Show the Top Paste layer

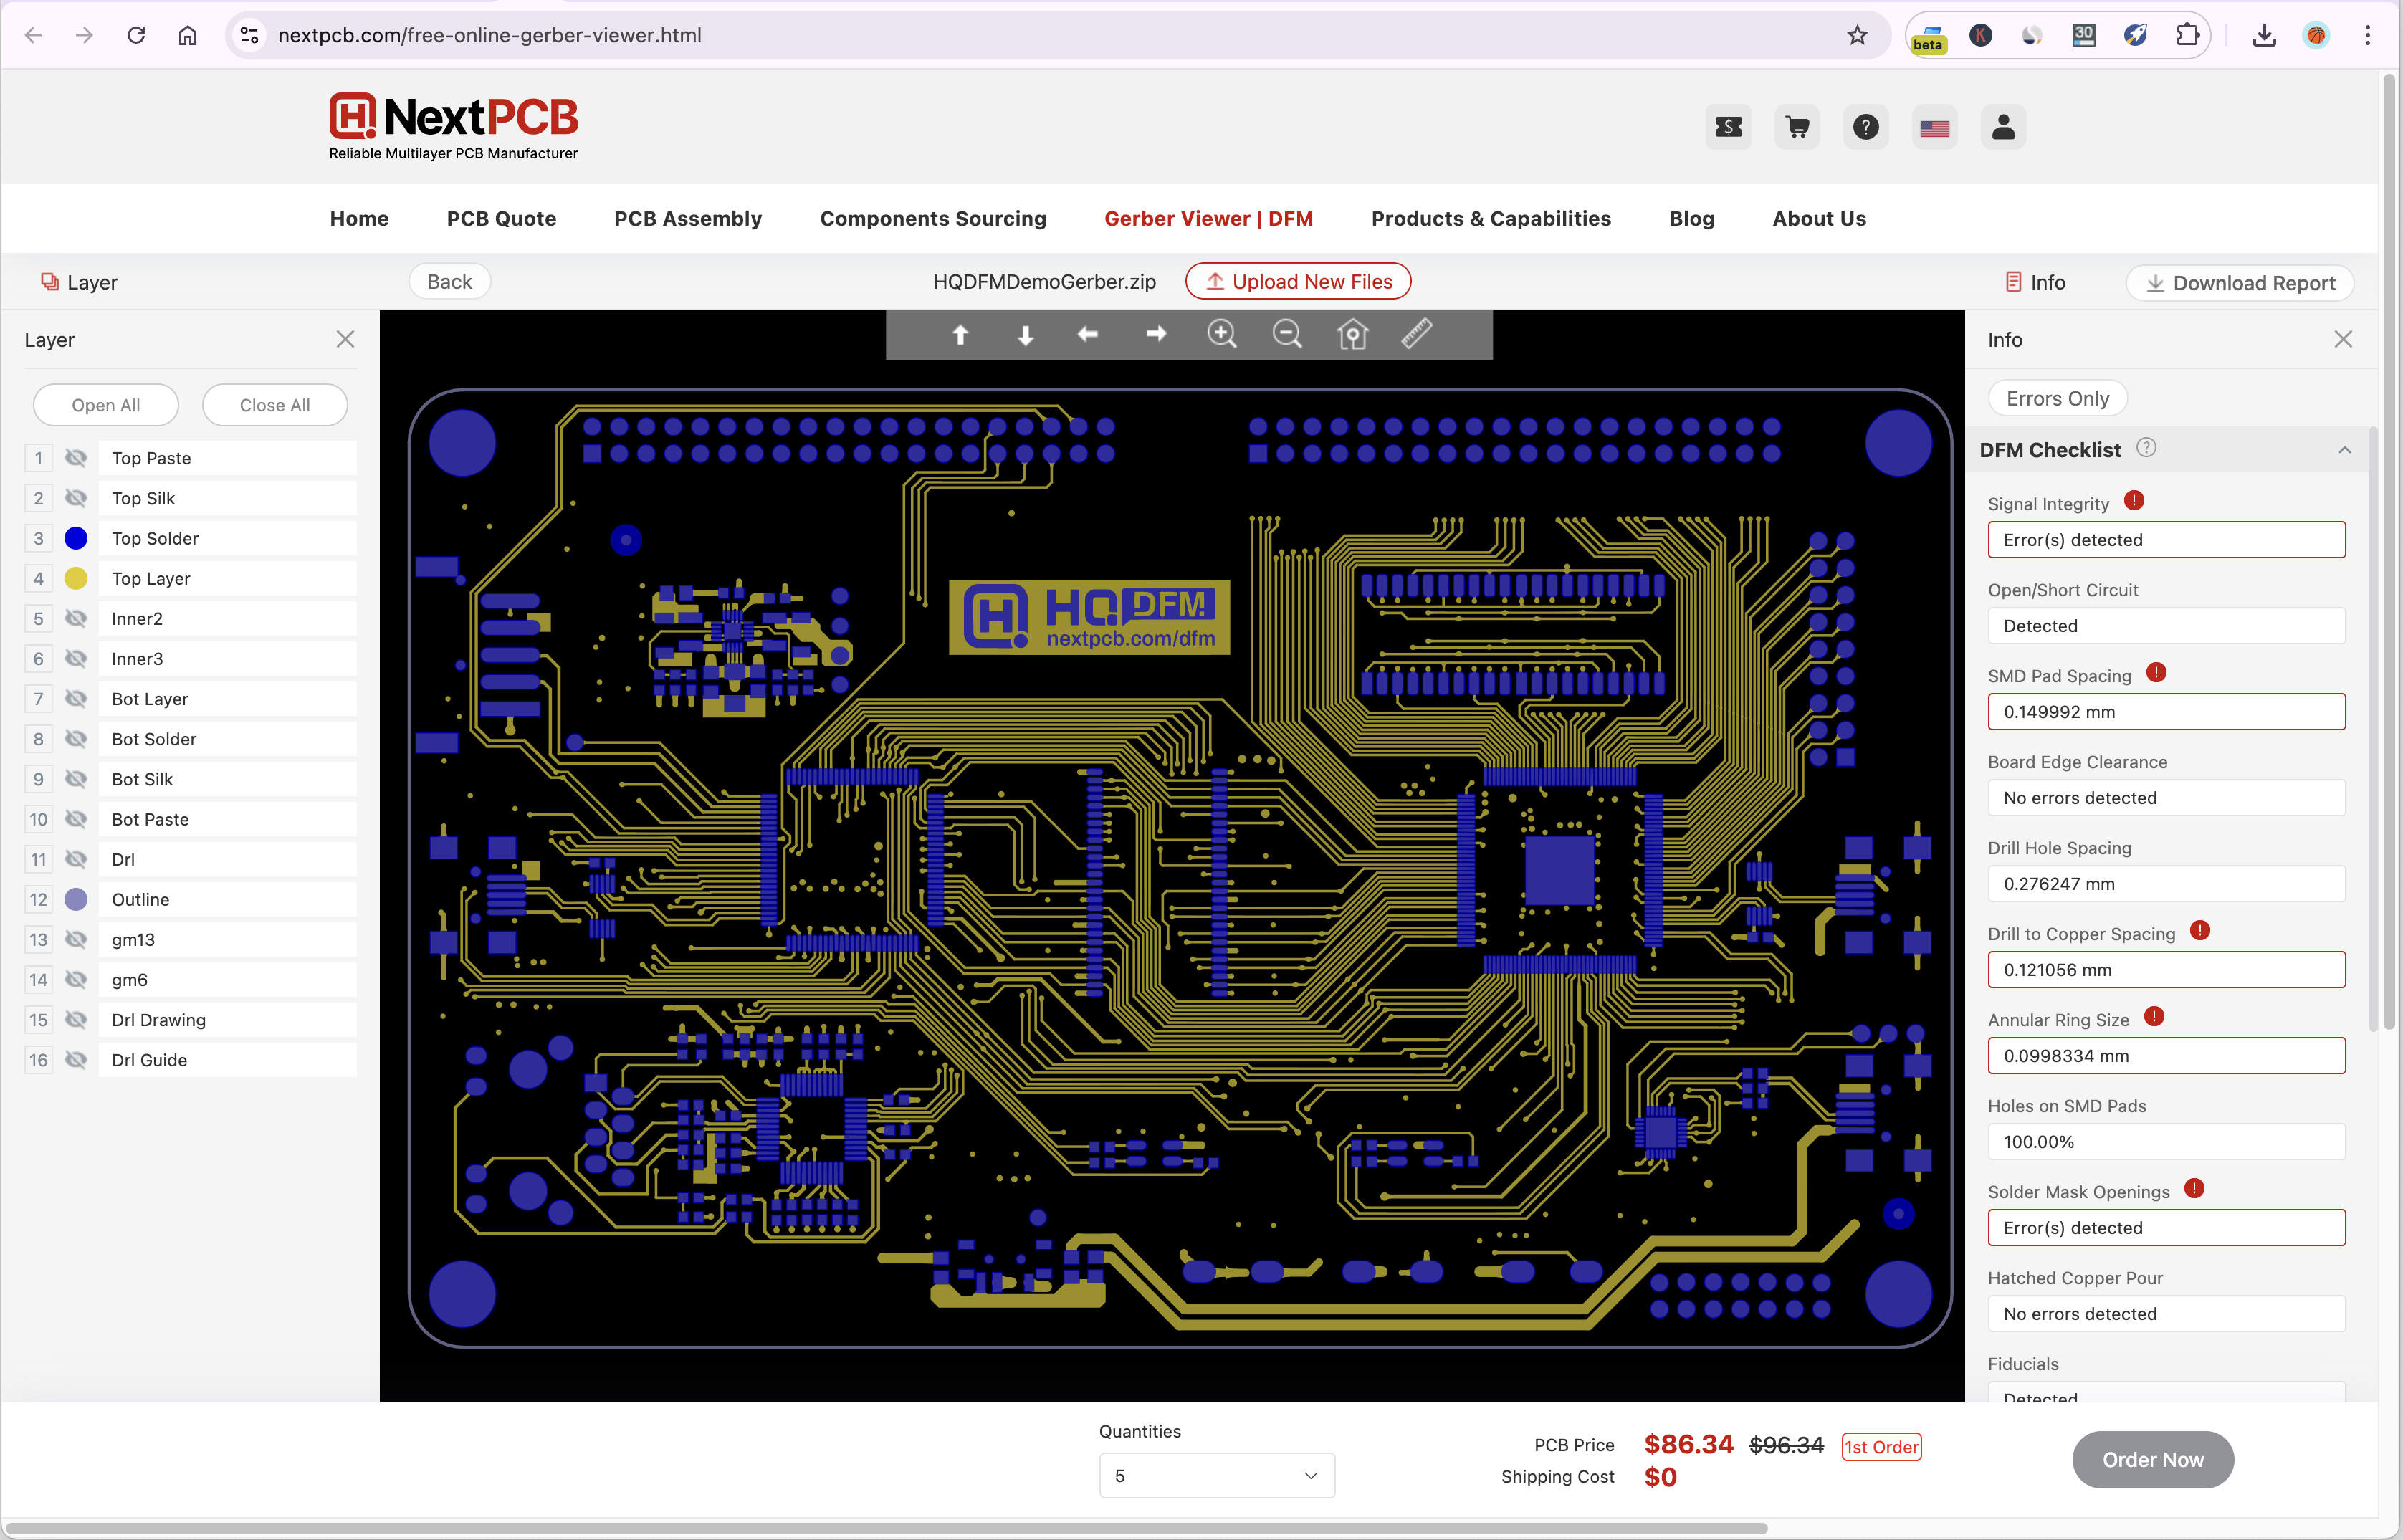(x=76, y=458)
